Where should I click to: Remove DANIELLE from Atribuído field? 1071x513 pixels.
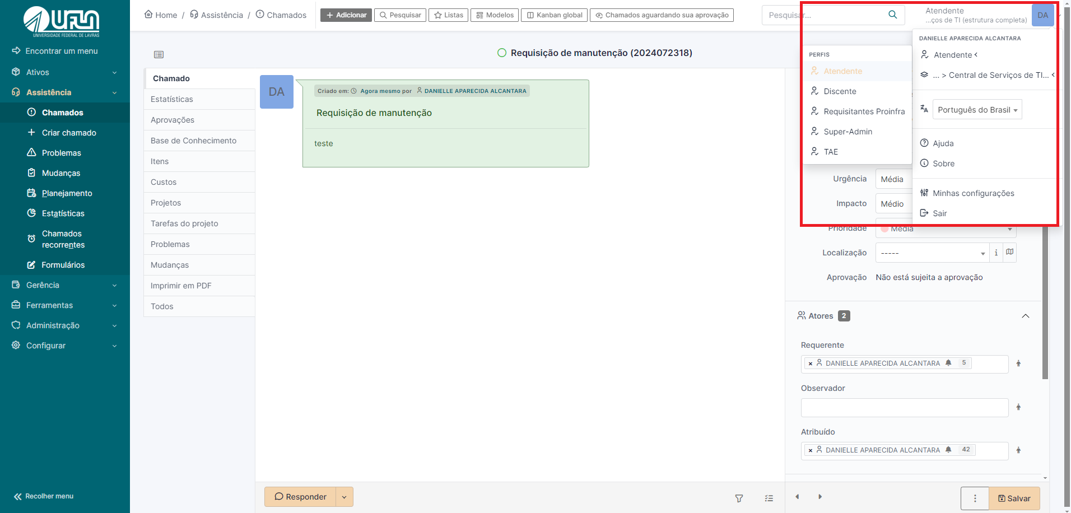coord(811,450)
